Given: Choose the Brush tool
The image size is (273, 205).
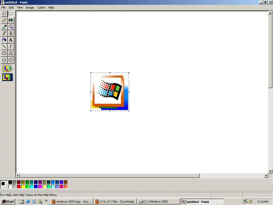Looking at the screenshot, I should coord(11,33).
